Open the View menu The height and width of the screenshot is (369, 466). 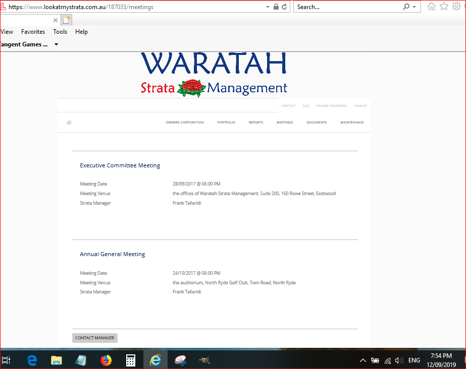(x=7, y=32)
